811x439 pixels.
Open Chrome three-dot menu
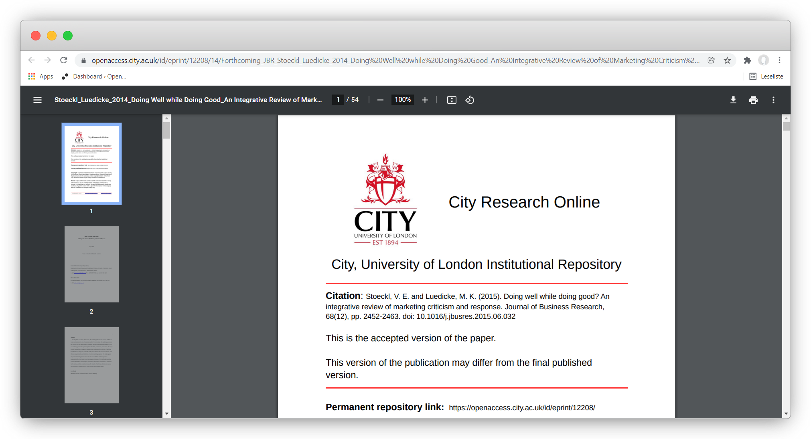779,60
